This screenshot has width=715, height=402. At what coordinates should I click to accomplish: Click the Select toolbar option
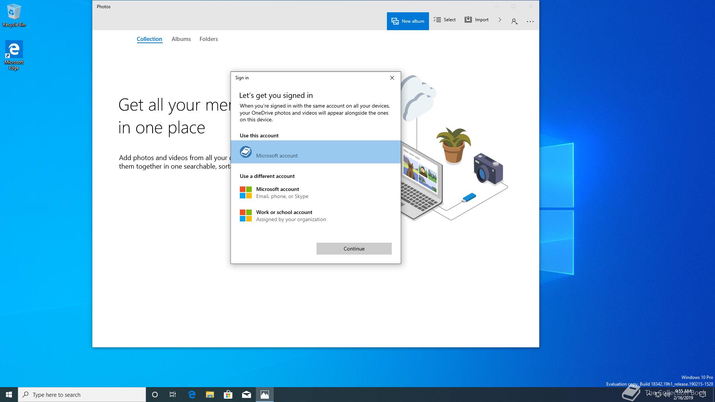[445, 20]
